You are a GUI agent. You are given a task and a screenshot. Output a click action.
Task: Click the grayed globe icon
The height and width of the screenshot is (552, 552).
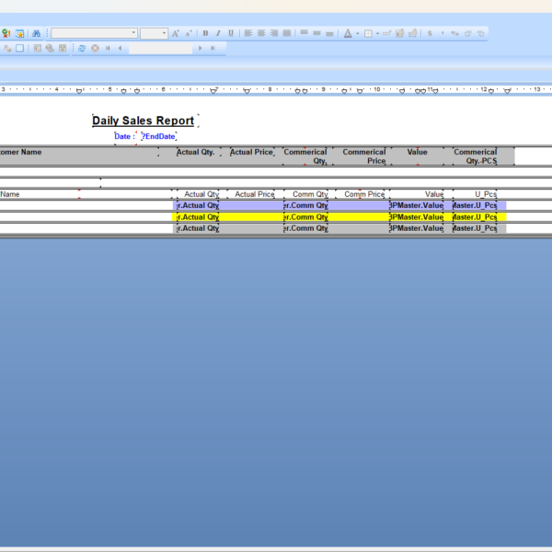(50, 48)
